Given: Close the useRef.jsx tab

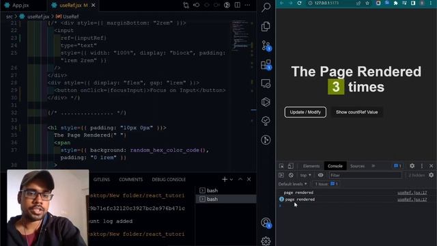Looking at the screenshot, I should (x=94, y=5).
